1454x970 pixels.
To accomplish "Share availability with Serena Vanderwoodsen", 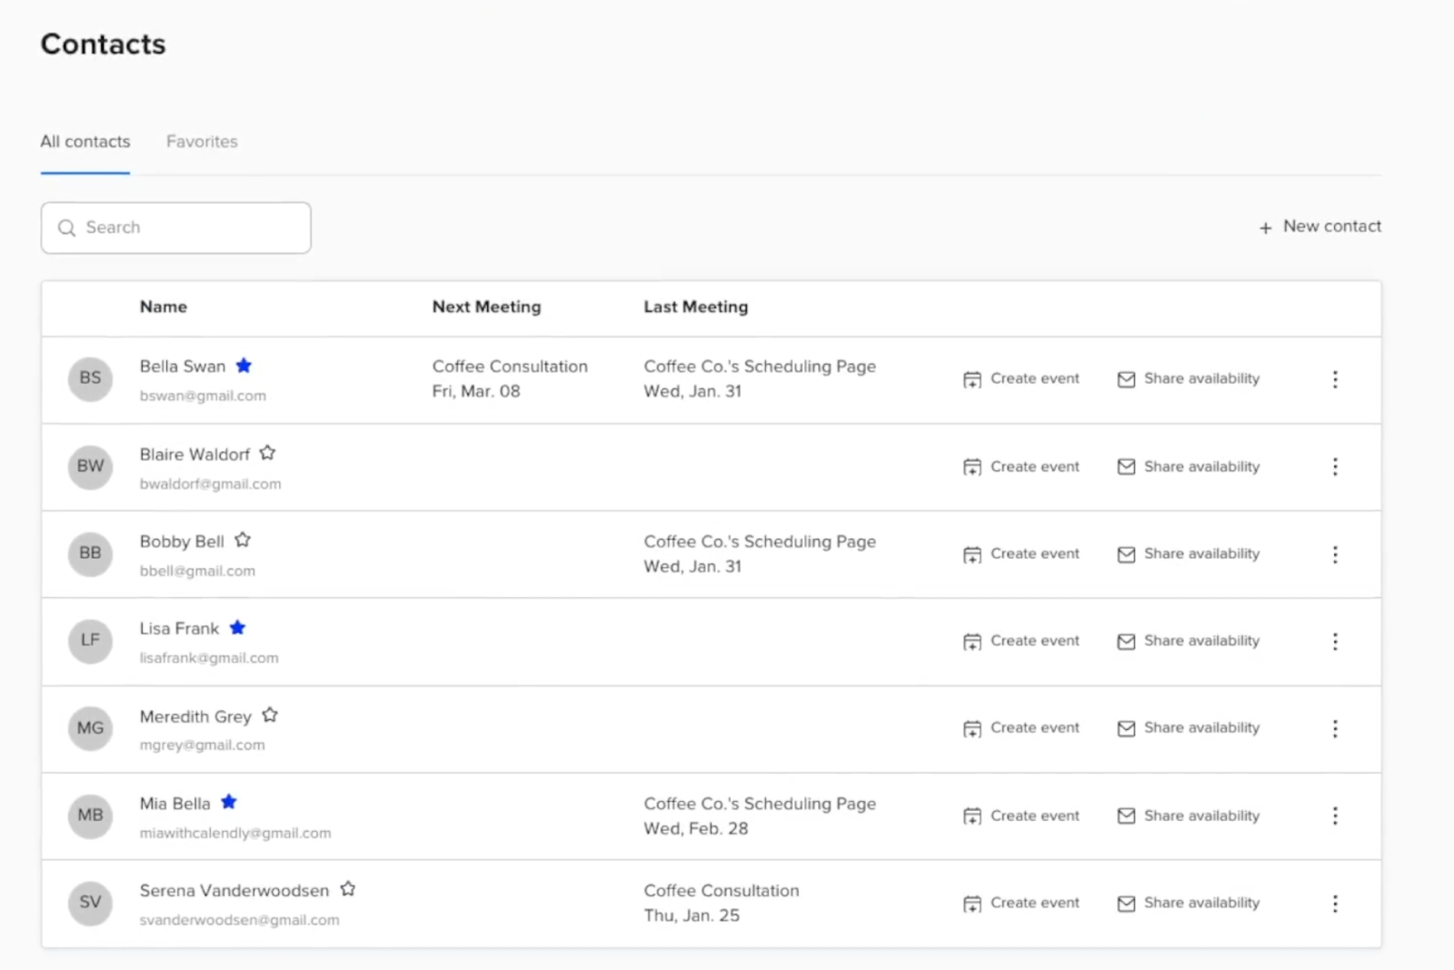I will (x=1189, y=903).
